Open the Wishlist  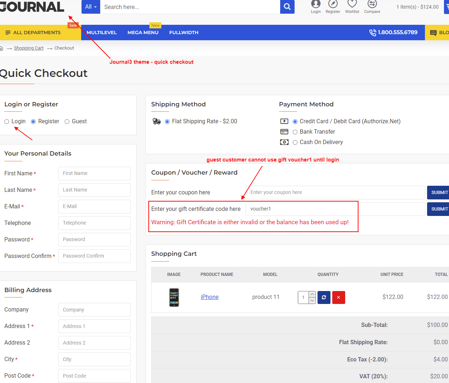pos(352,6)
